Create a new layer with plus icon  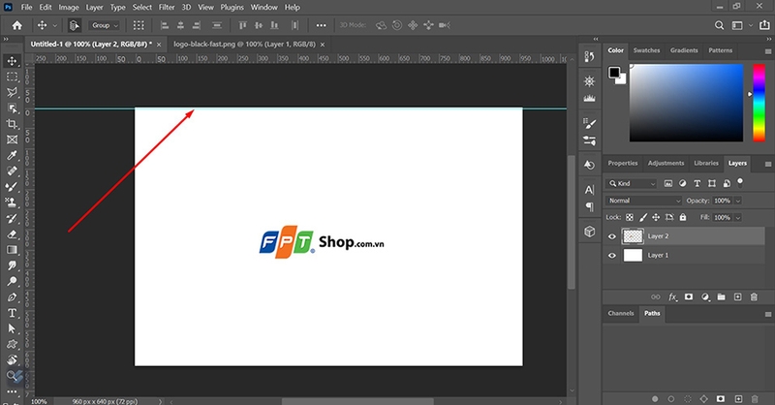[737, 296]
